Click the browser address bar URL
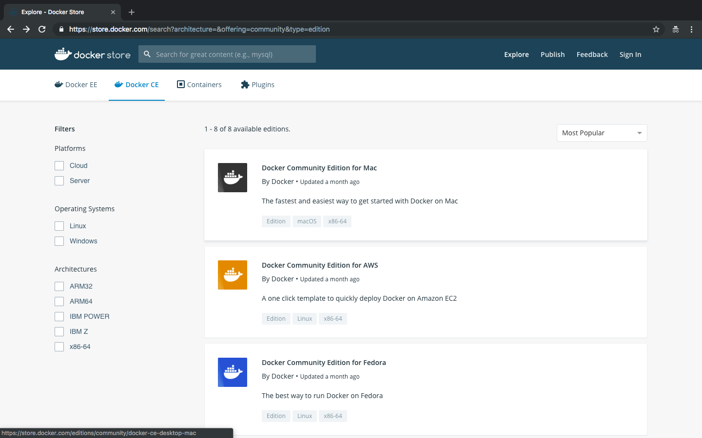Image resolution: width=702 pixels, height=438 pixels. 199,29
